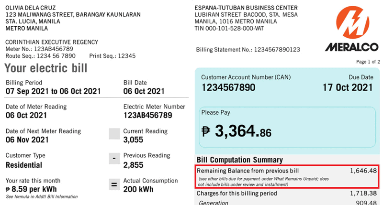
Task: Click ESPANA-TUTUBAN BUSINESS CENTER header
Action: coord(246,8)
